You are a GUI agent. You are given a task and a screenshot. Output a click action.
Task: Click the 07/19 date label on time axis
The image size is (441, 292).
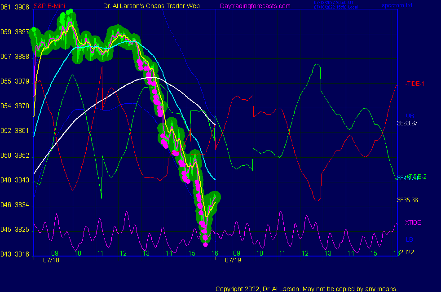coord(234,260)
